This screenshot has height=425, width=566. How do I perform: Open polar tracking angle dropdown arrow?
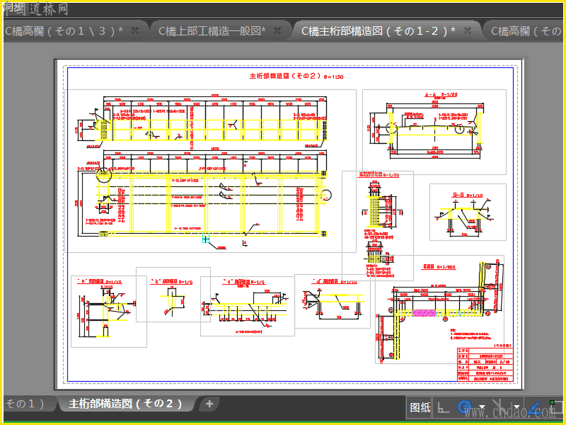(483, 408)
